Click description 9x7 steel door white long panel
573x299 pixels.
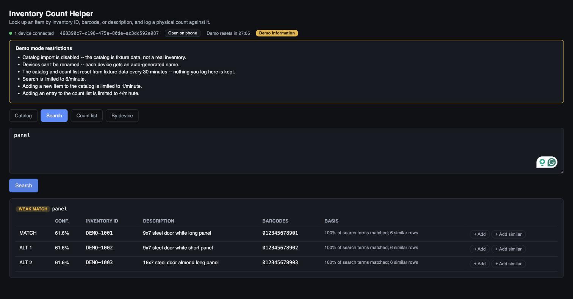(177, 233)
